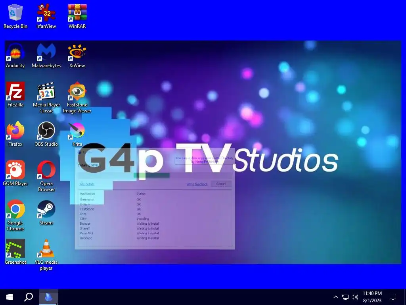Select the ShareX row in Ninite list

(x=155, y=228)
